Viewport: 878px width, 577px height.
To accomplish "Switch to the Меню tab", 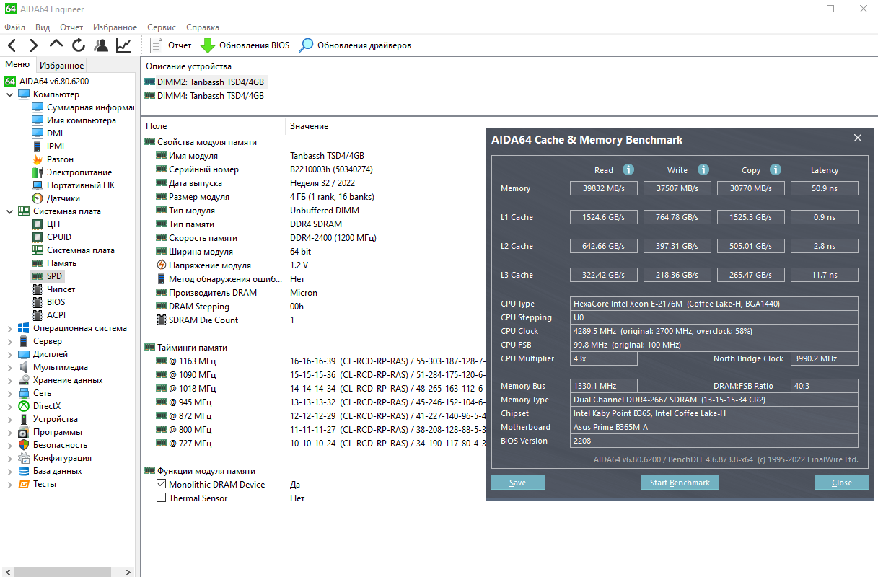I will (17, 64).
